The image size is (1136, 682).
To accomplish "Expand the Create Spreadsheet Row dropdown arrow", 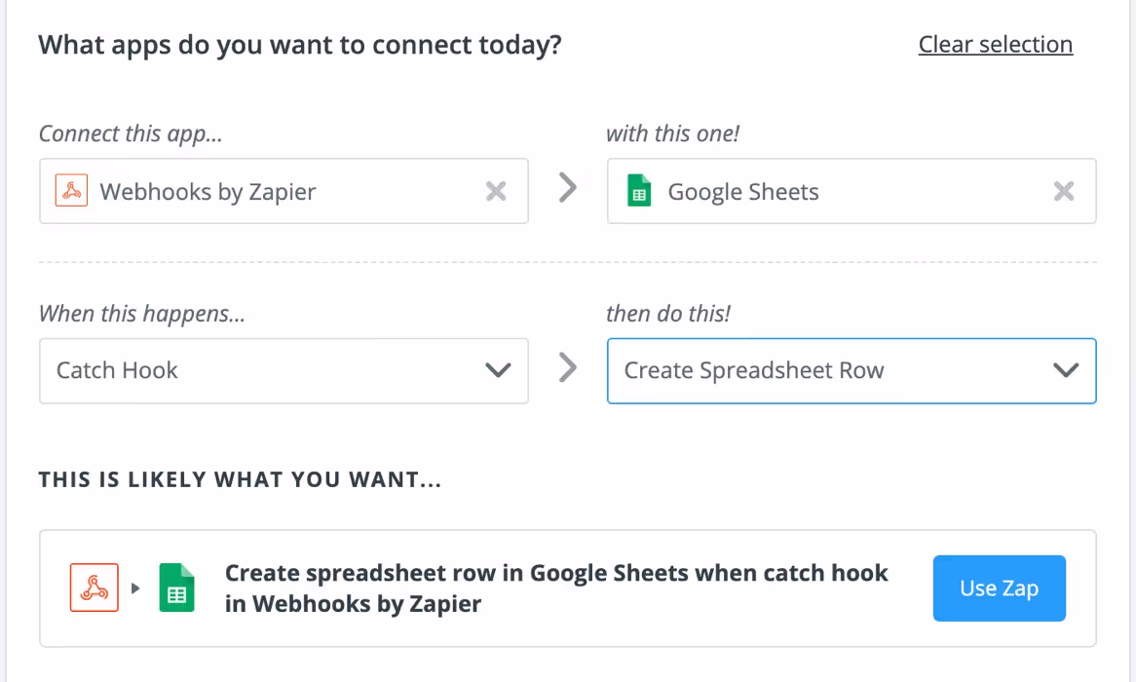I will (x=1066, y=370).
